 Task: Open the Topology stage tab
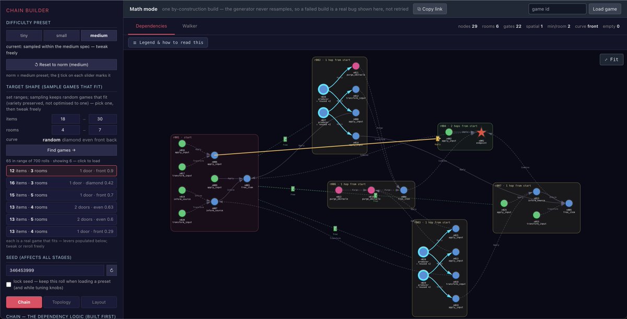[62, 302]
